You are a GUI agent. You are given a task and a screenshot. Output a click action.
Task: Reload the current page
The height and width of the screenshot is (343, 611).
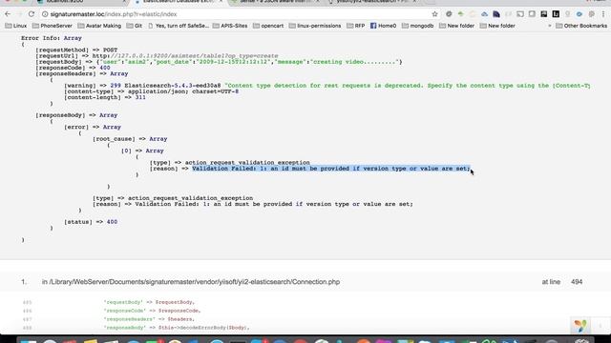coord(32,14)
